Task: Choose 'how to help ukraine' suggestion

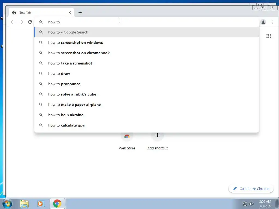Action: 147,115
